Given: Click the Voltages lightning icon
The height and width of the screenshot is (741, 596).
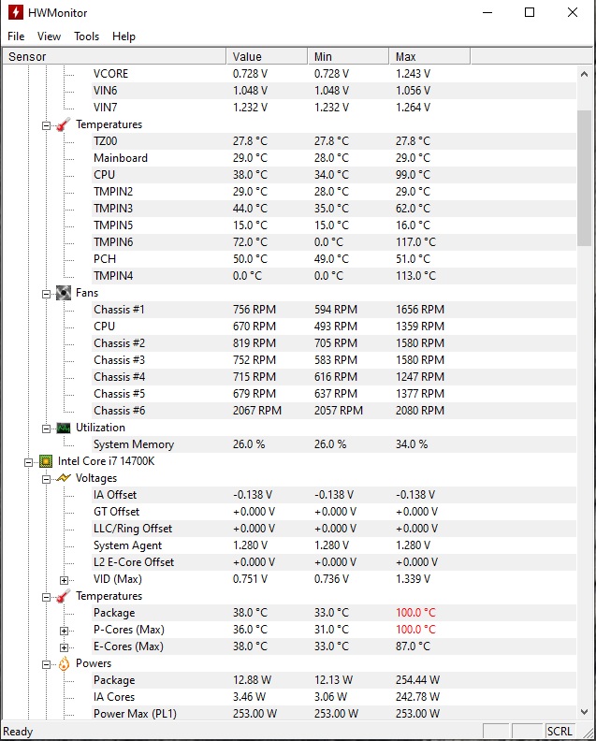Looking at the screenshot, I should pos(64,478).
